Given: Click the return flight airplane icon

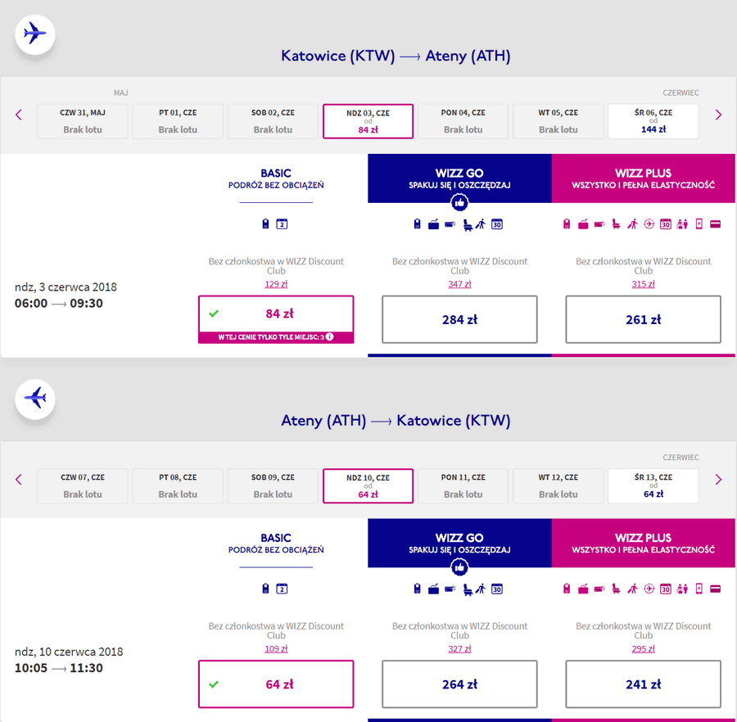Looking at the screenshot, I should tap(34, 399).
